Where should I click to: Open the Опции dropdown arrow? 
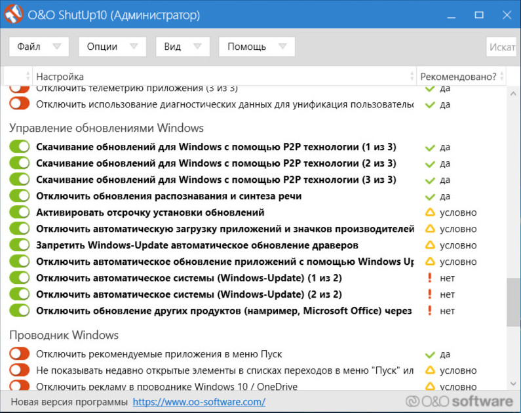tap(134, 47)
